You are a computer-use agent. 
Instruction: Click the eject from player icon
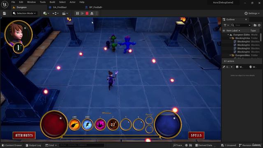(92, 14)
